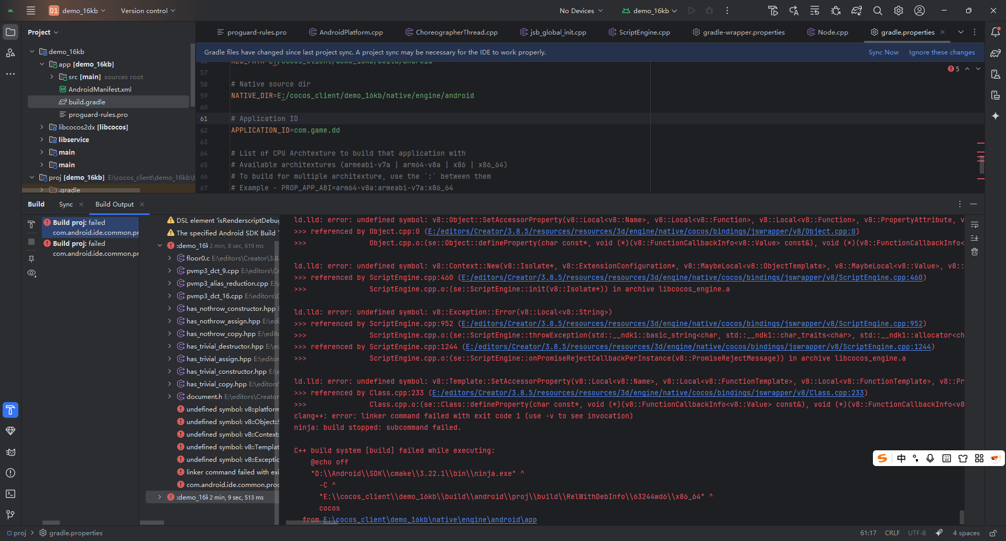The width and height of the screenshot is (1006, 541).
Task: Select the Sync tab in Build panel
Action: [x=66, y=204]
